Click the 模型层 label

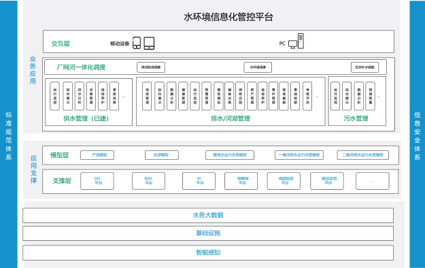[x=59, y=155]
